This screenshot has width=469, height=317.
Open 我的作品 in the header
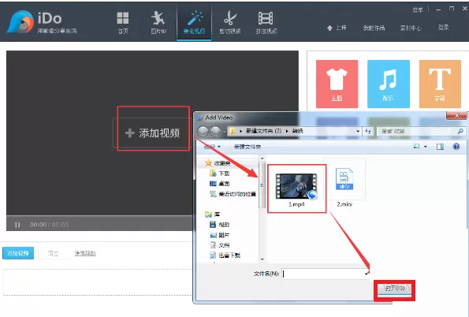374,28
